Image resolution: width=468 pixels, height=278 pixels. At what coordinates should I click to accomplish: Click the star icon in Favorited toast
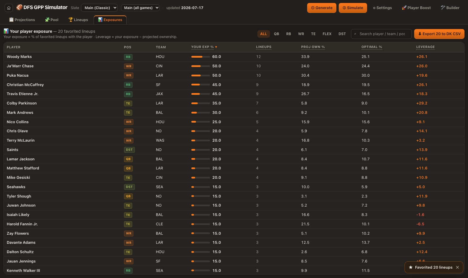point(411,267)
